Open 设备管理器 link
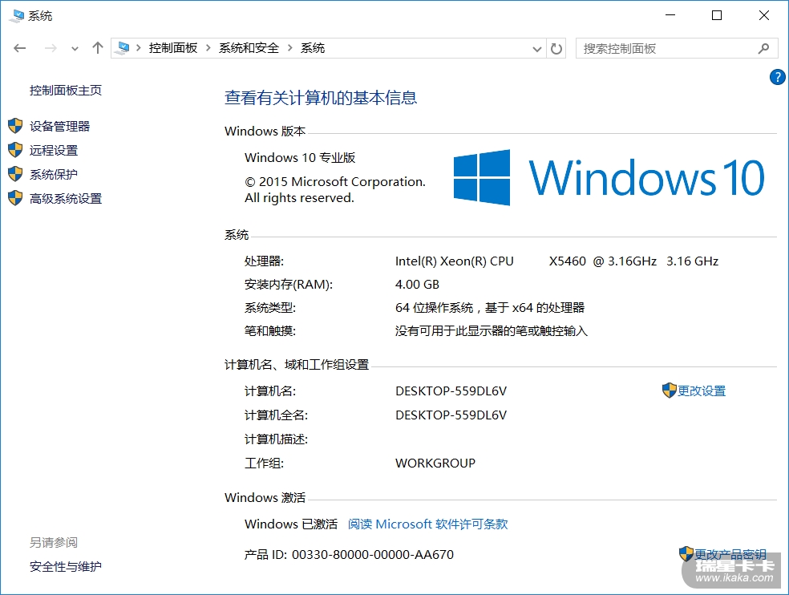This screenshot has width=789, height=595. point(59,127)
